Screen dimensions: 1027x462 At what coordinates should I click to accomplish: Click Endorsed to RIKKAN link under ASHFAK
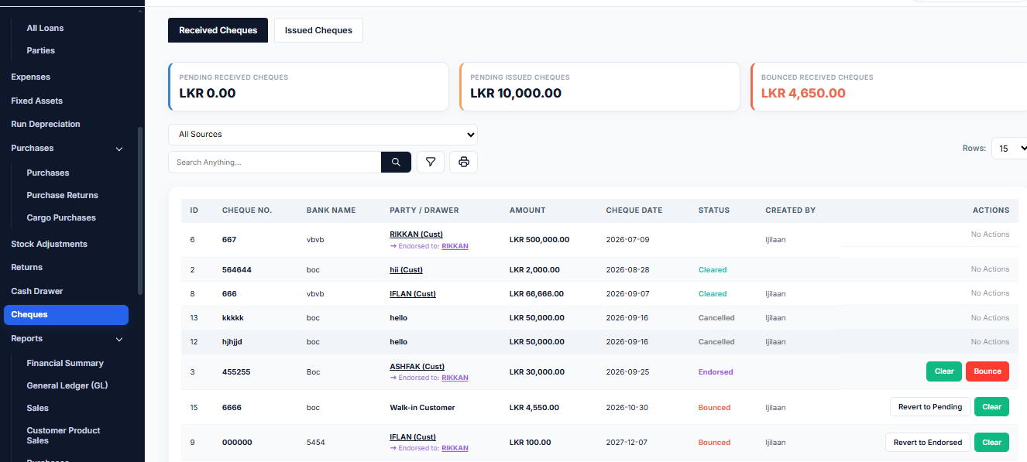pyautogui.click(x=455, y=378)
